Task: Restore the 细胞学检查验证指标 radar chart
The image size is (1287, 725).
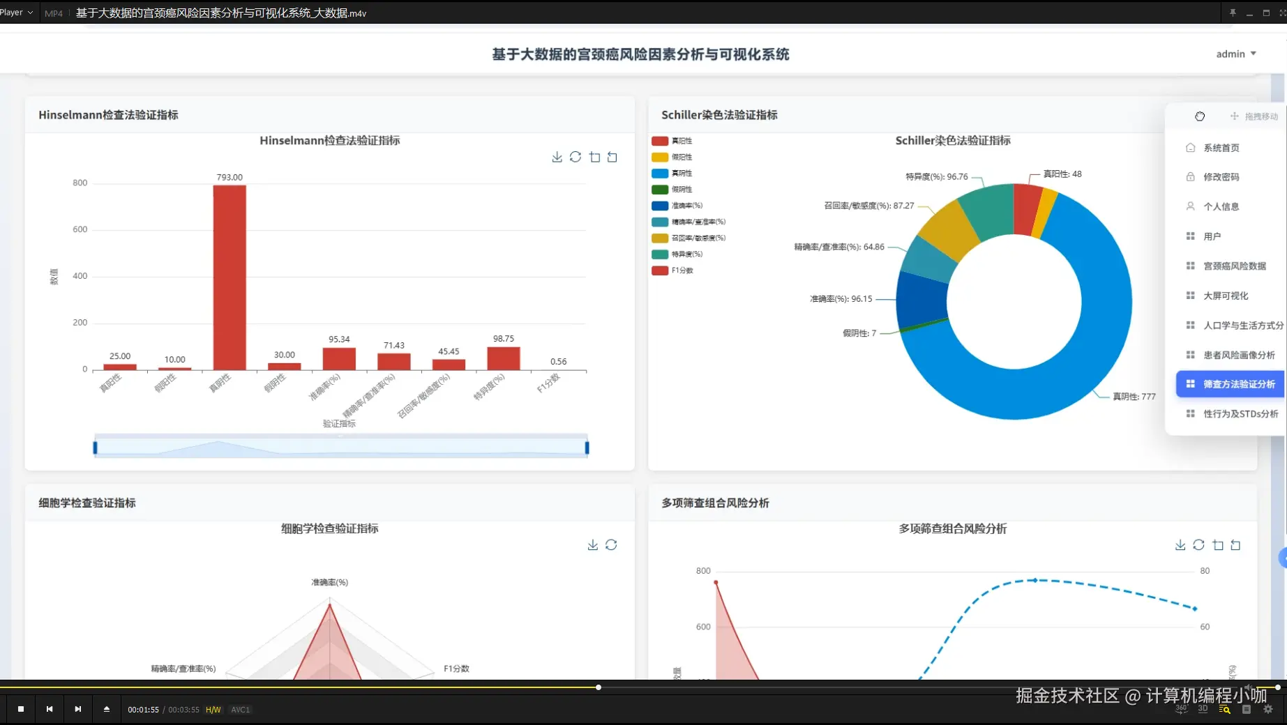Action: [x=611, y=544]
